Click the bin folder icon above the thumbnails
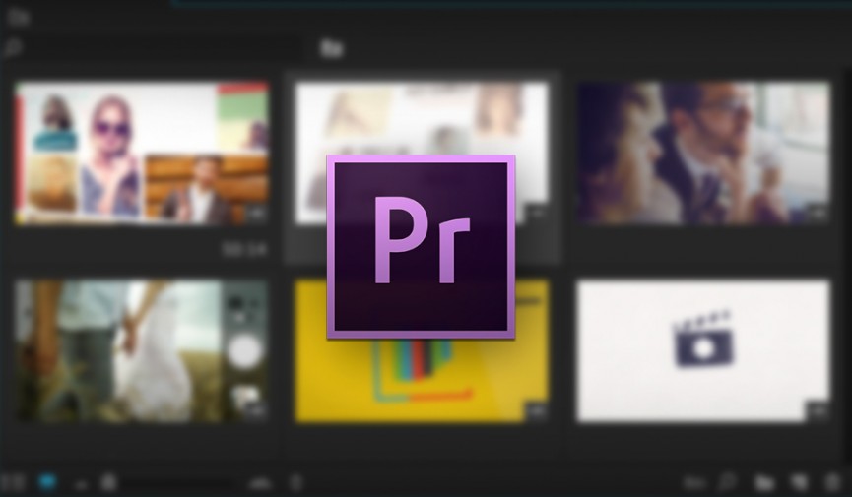Viewport: 852px width, 497px height. 332,49
